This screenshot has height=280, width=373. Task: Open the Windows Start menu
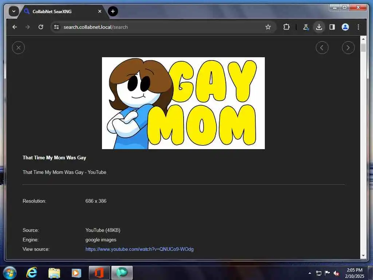[9, 273]
